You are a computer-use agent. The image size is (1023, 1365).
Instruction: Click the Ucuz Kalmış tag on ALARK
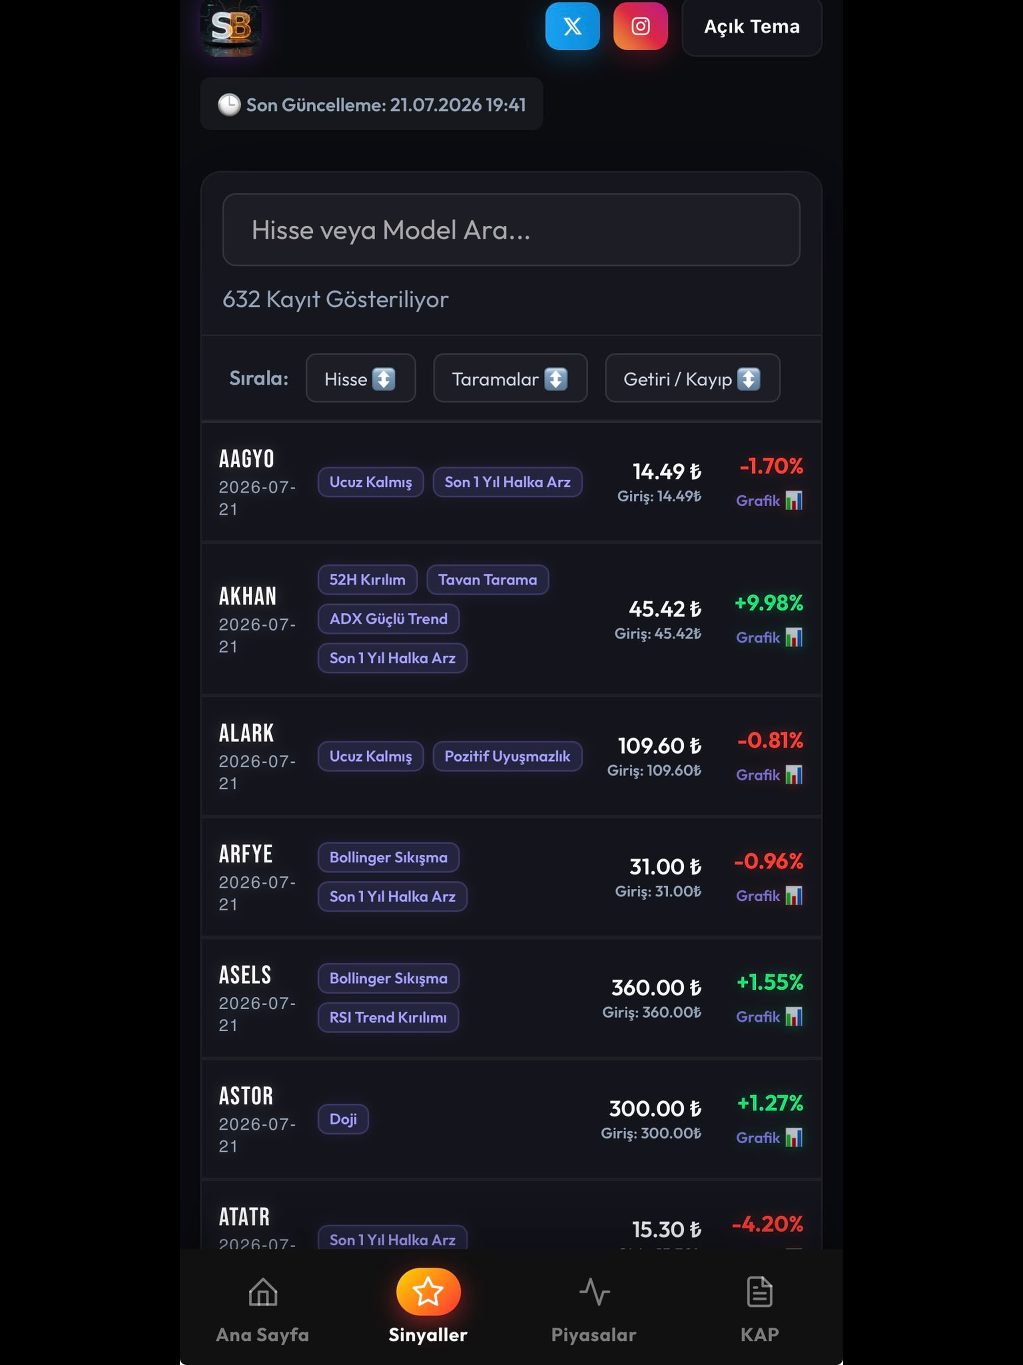370,756
